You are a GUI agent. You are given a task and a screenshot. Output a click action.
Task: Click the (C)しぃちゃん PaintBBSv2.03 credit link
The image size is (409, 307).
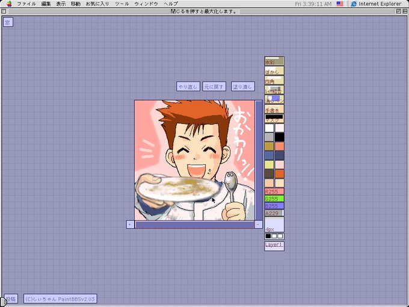coord(60,299)
